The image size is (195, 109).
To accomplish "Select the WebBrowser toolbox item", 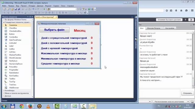I will tap(14, 88).
